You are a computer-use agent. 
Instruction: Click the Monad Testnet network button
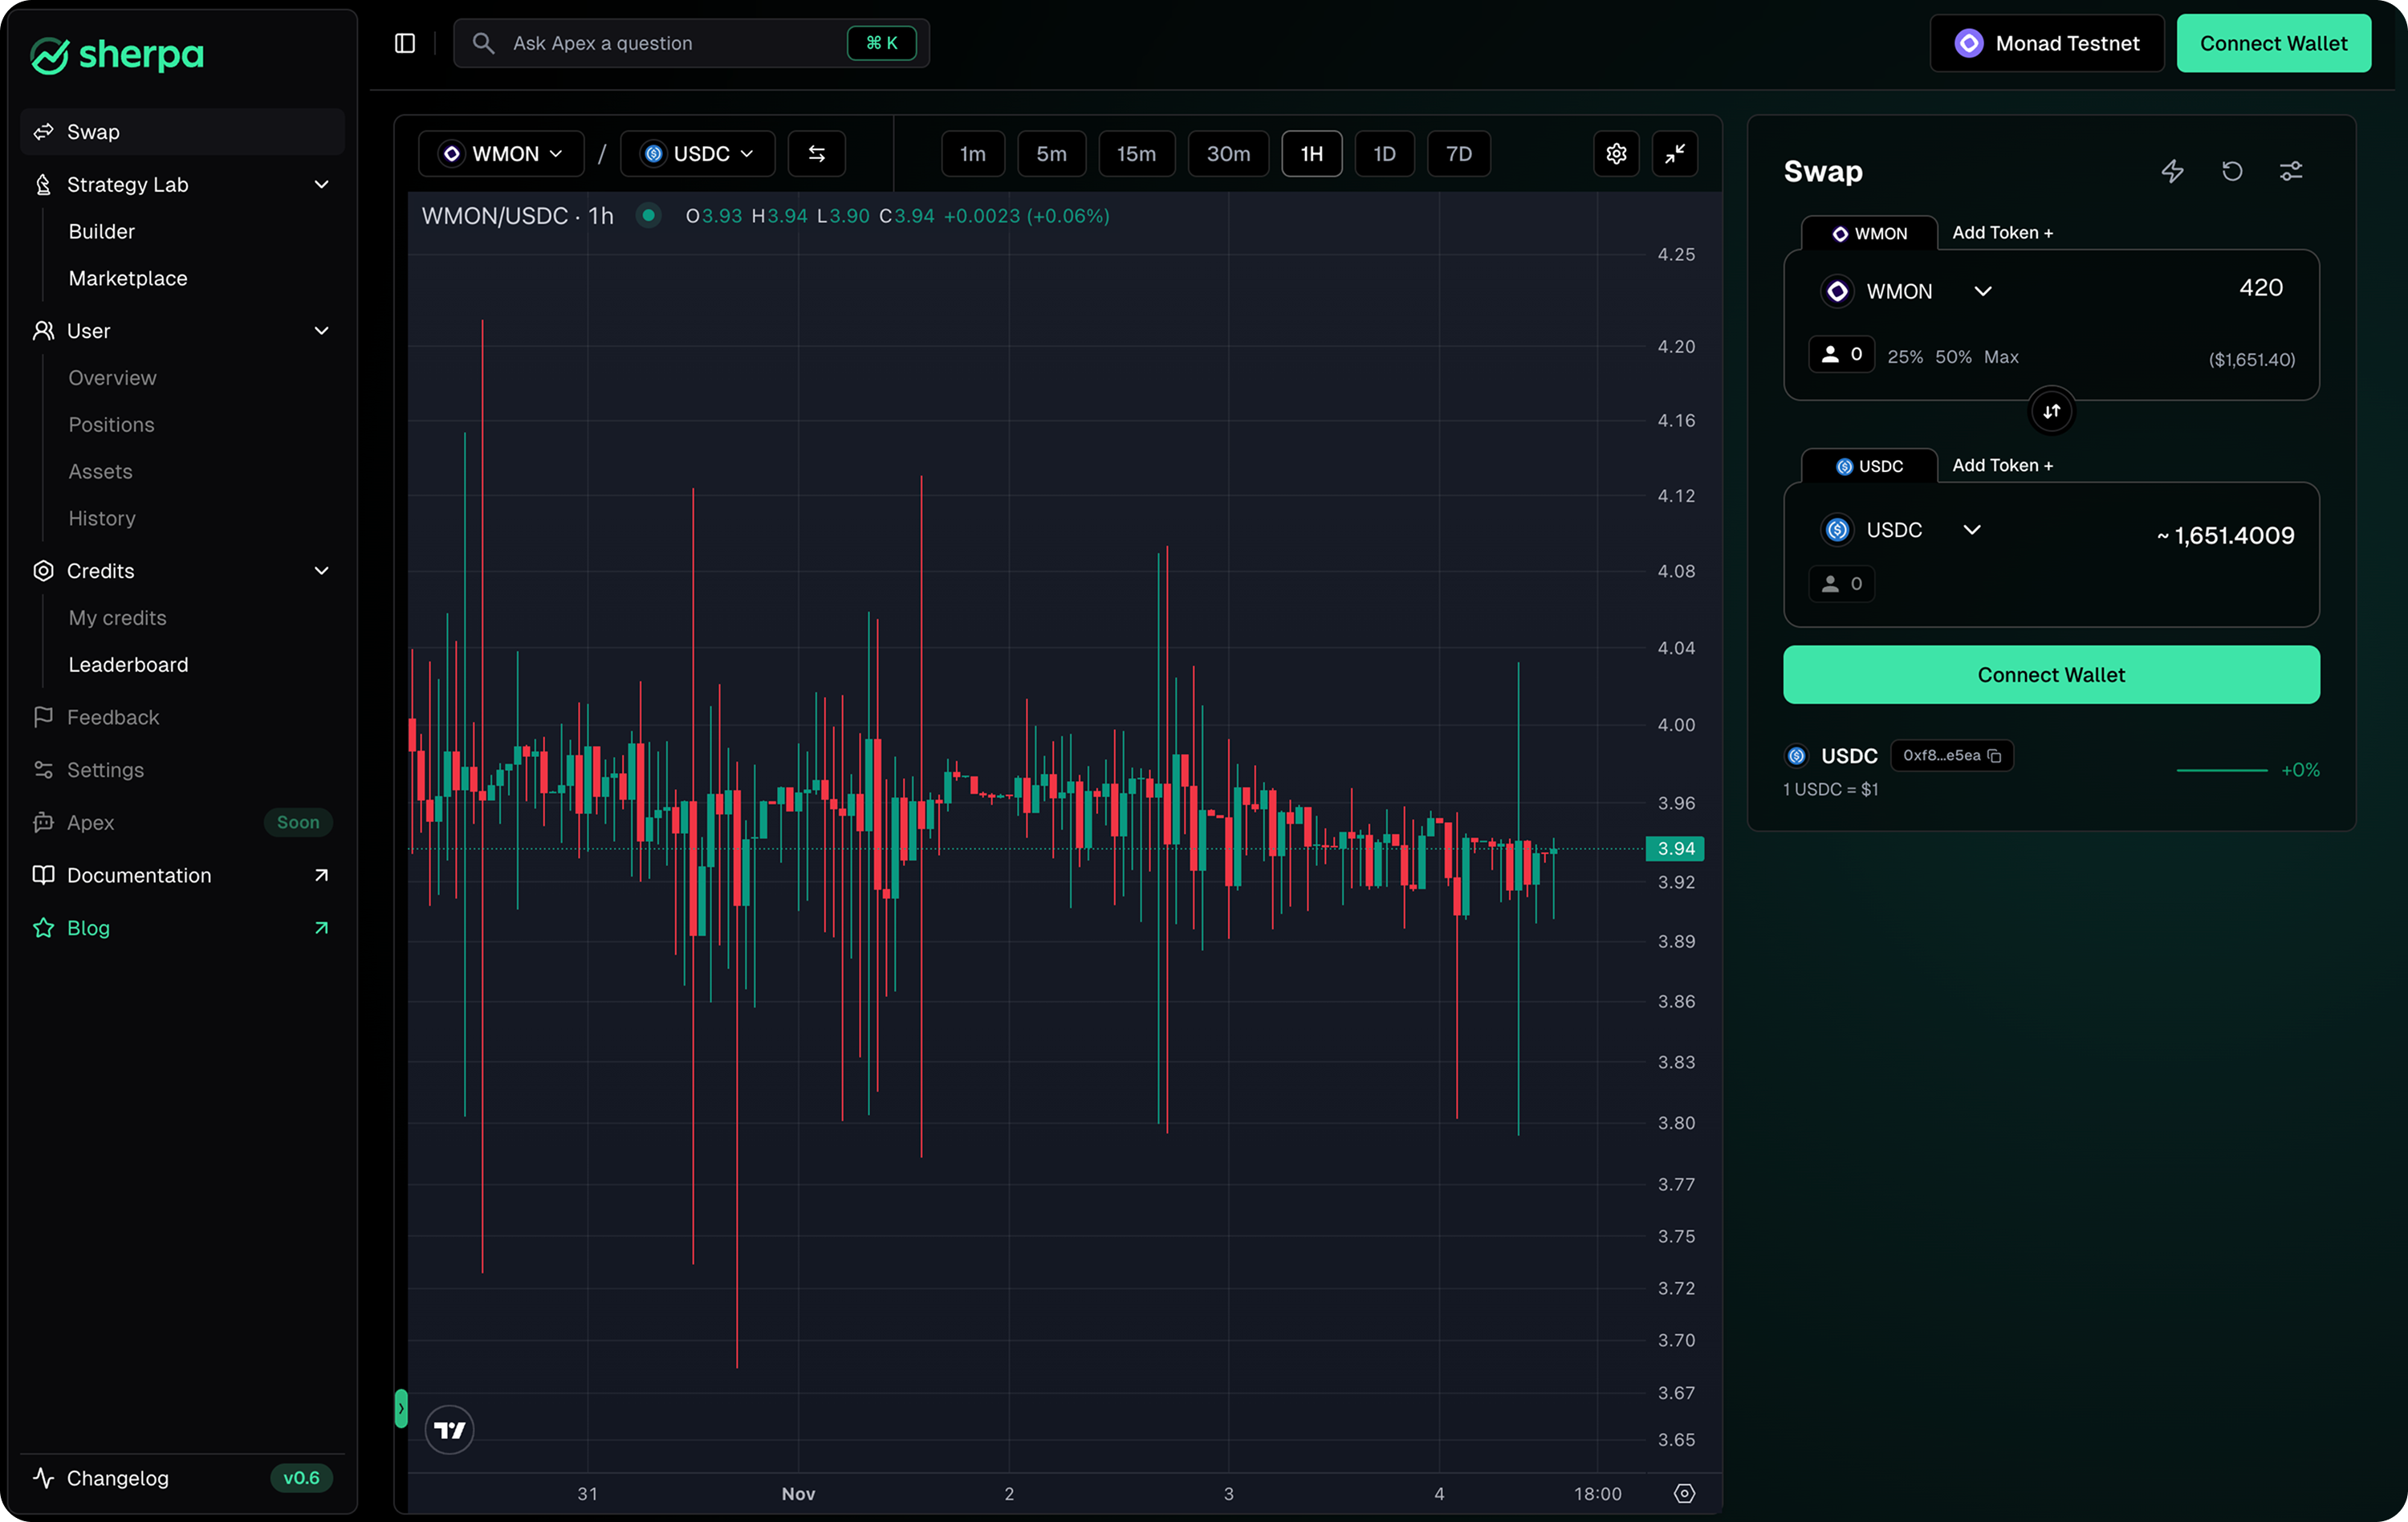[x=2046, y=43]
